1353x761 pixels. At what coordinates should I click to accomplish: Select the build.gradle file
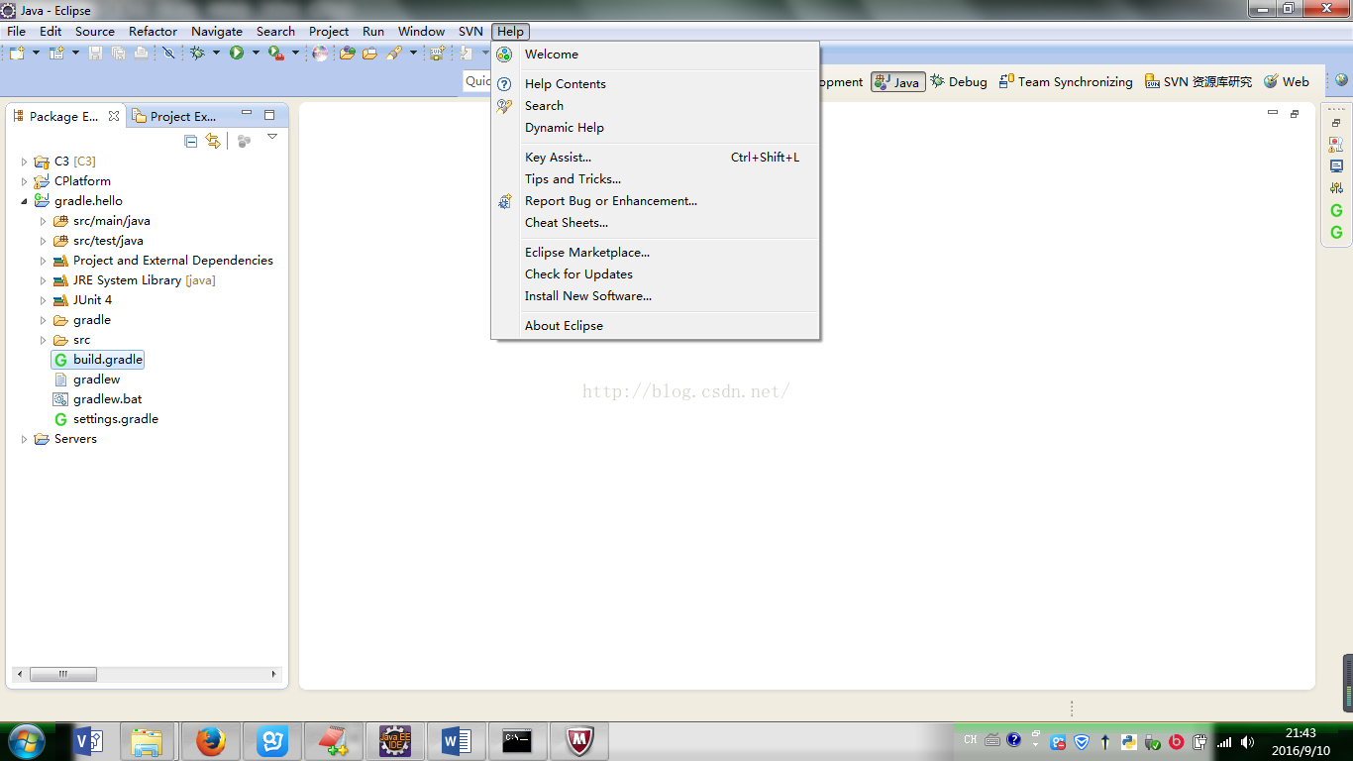99,360
